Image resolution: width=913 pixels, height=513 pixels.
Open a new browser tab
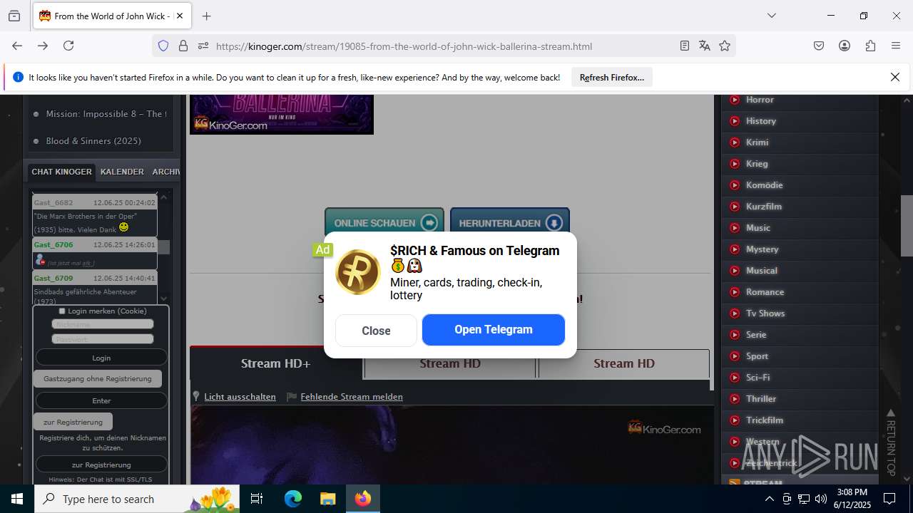pyautogui.click(x=207, y=16)
